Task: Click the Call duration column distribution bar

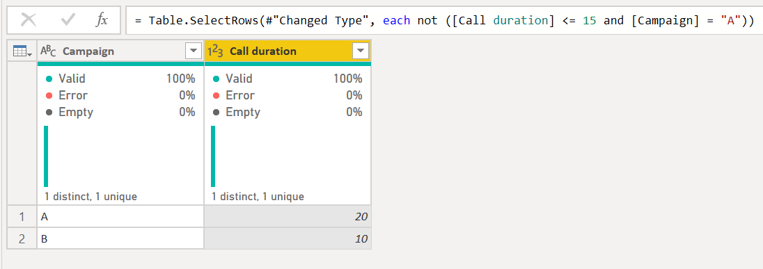Action: (x=213, y=156)
